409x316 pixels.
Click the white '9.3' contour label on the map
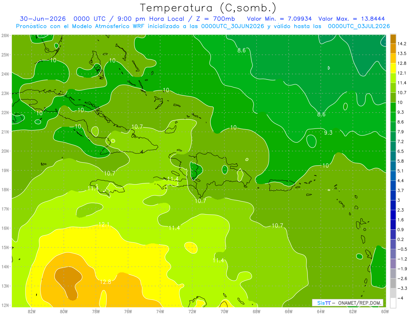point(328,133)
